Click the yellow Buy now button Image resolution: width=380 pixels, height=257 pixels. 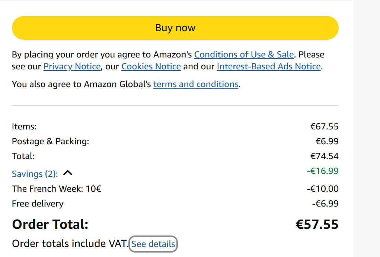[x=175, y=28]
